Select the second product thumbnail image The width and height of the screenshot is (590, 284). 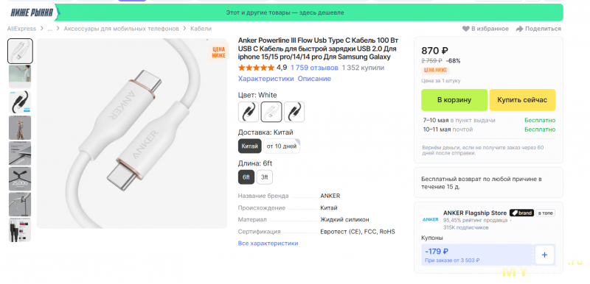(20, 77)
